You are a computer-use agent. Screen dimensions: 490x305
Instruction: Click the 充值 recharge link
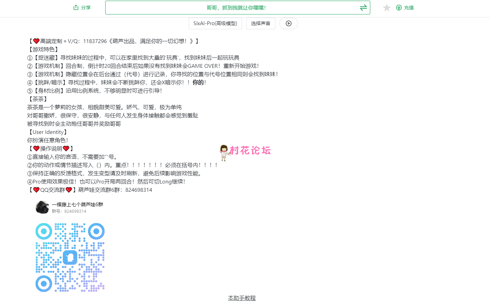pos(409,8)
